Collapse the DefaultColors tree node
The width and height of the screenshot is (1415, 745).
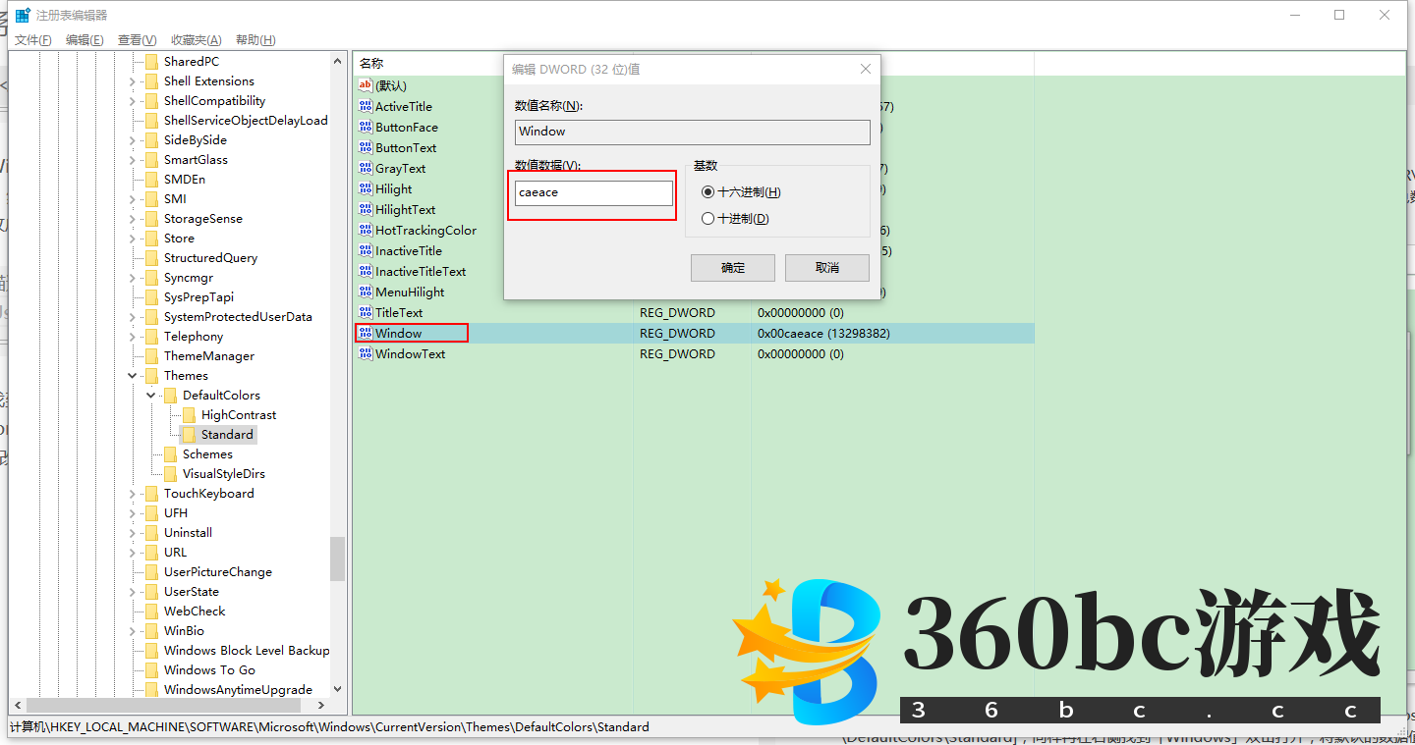151,396
